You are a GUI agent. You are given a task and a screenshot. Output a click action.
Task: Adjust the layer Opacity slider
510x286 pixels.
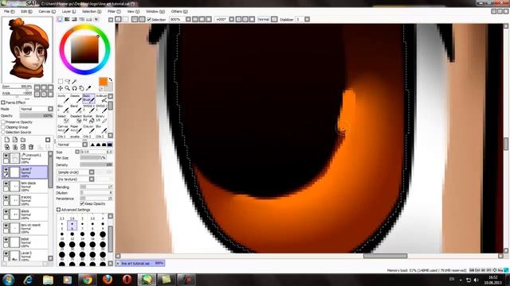pos(36,116)
